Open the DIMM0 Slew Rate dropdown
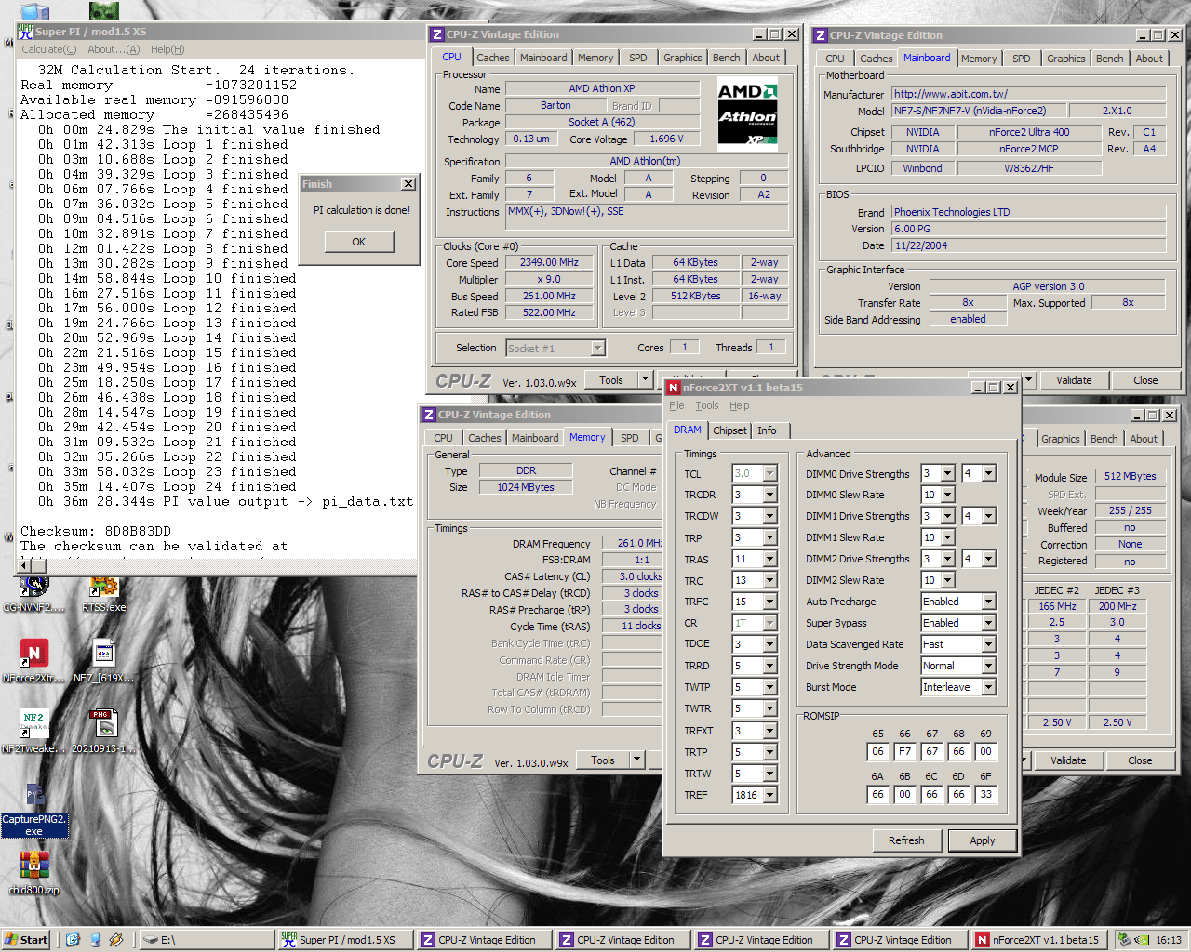Screen dimensions: 1191x952 pyautogui.click(x=947, y=495)
